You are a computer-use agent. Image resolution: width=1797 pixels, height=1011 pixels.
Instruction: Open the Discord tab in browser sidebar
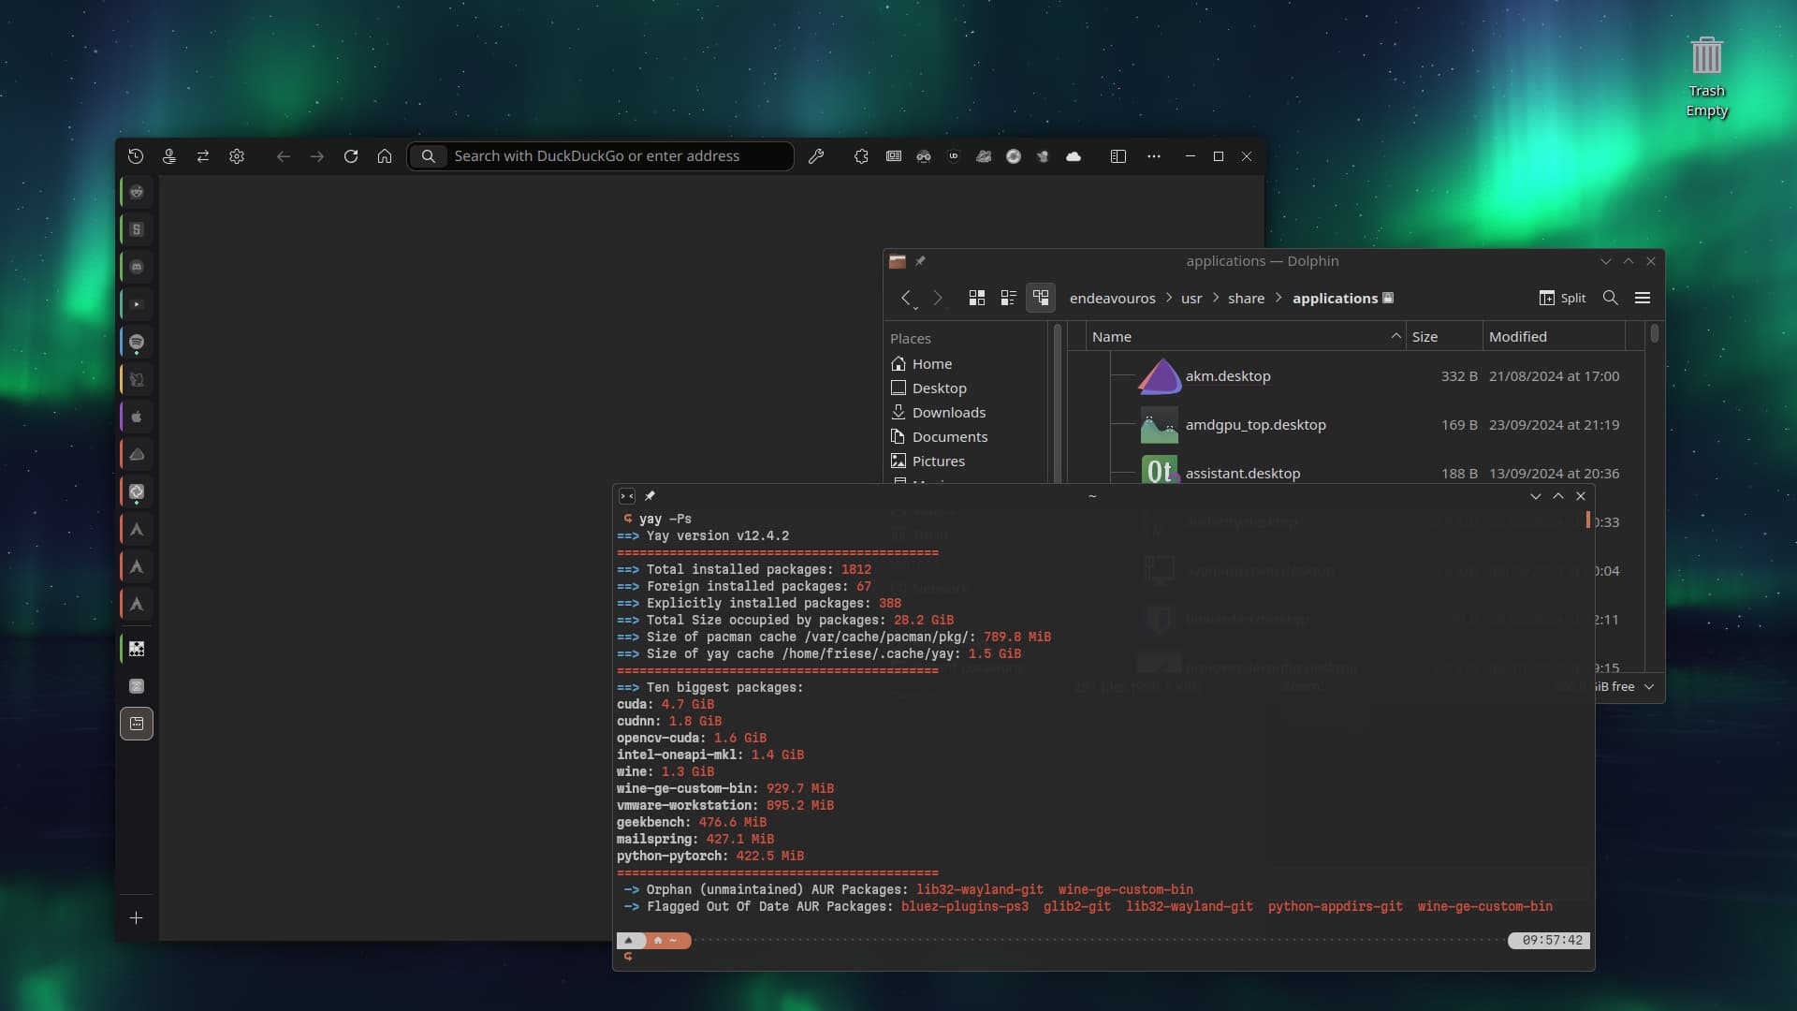(x=137, y=267)
